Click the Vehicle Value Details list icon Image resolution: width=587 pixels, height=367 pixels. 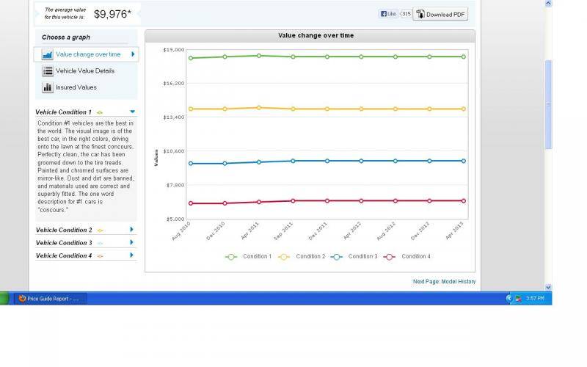coord(48,71)
